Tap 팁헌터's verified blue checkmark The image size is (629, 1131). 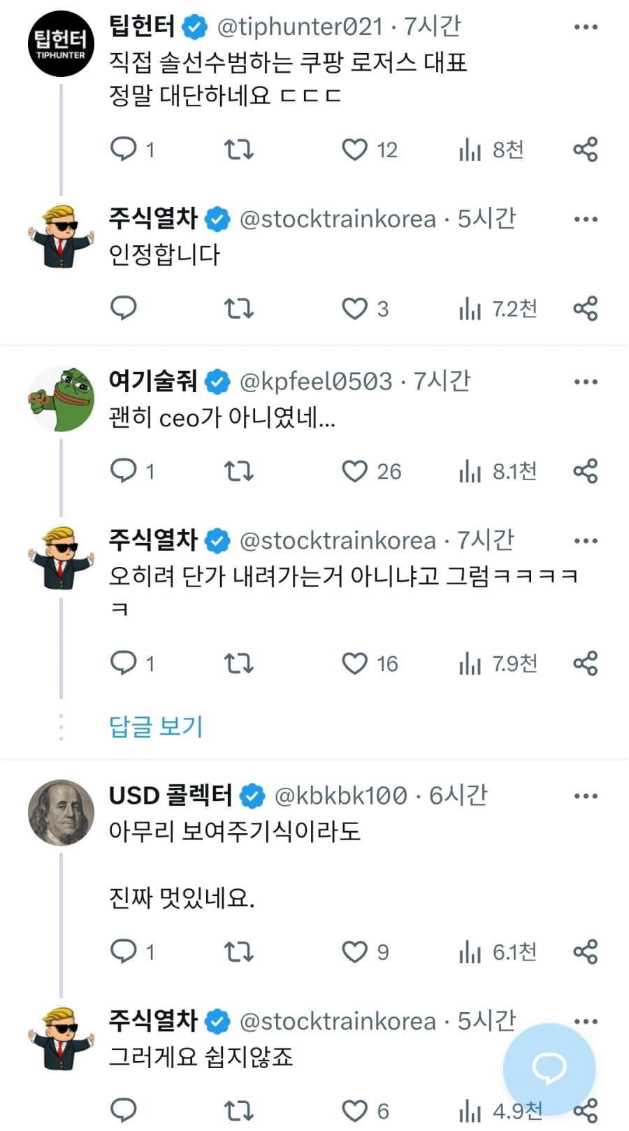[194, 26]
